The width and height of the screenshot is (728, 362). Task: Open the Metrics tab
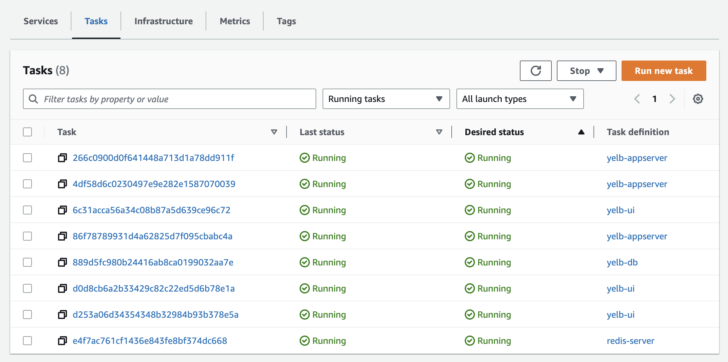coord(235,21)
